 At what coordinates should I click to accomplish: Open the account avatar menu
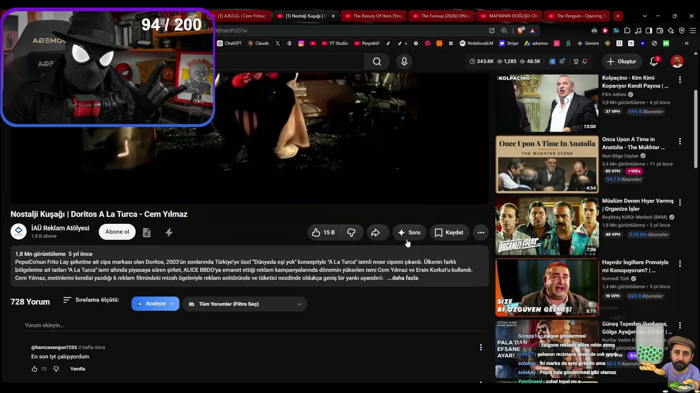pyautogui.click(x=677, y=61)
